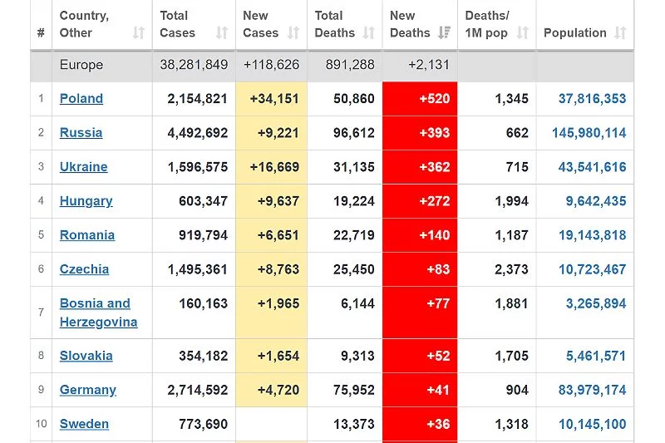
Task: Select Romania total cases 919,794
Action: (203, 235)
